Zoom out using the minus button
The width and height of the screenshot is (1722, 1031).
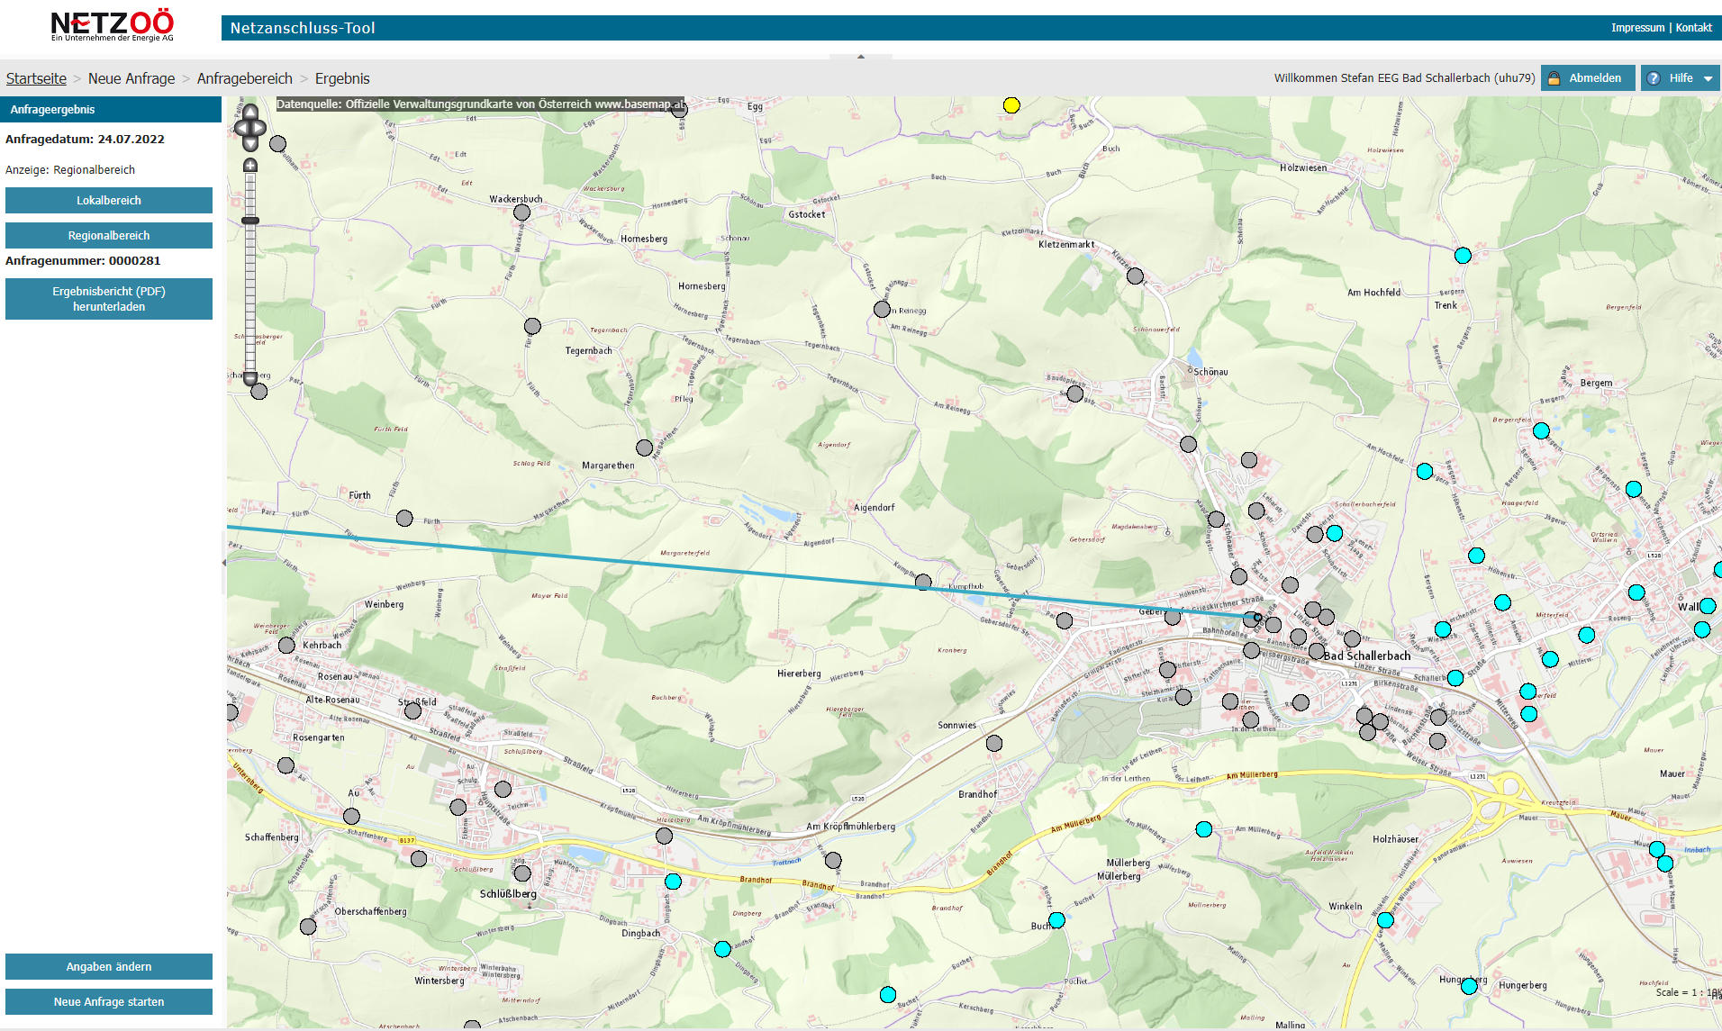point(250,378)
